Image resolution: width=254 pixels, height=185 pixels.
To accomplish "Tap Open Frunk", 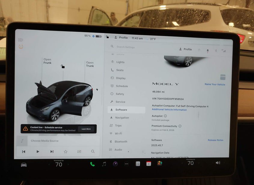I will coord(47,61).
